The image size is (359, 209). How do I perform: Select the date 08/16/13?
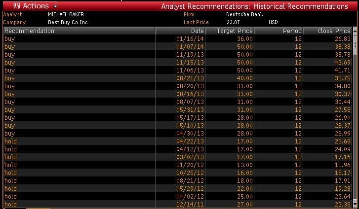pos(190,94)
